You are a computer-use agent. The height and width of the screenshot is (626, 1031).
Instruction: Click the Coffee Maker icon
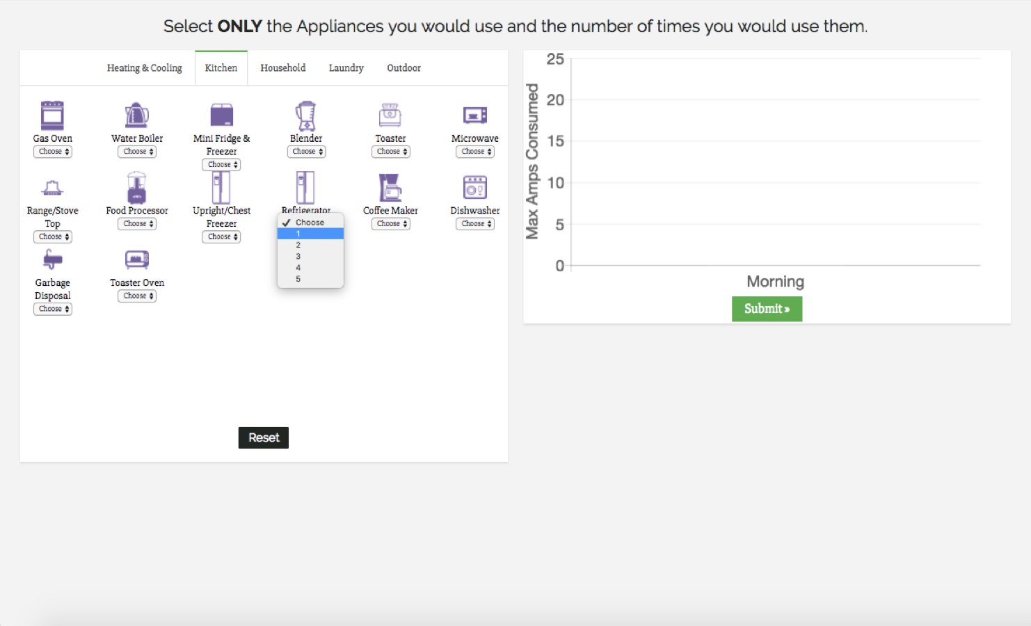[390, 188]
